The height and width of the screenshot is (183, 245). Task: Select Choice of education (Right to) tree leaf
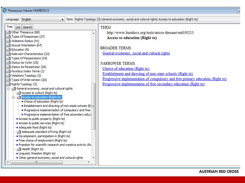[x=43, y=102]
